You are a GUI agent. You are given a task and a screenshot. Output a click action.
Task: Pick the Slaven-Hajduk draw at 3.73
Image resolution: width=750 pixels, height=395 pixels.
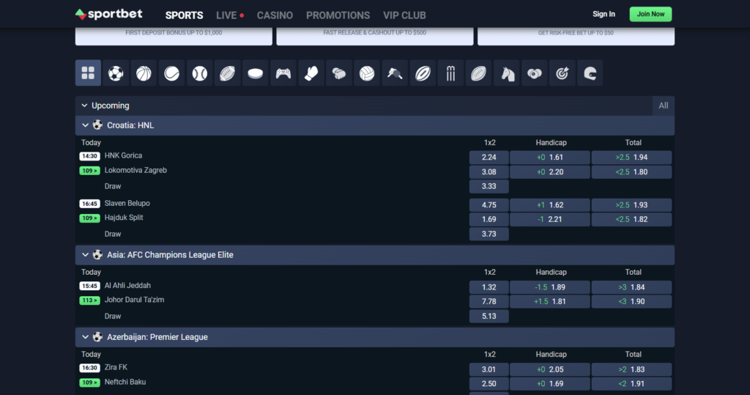489,234
